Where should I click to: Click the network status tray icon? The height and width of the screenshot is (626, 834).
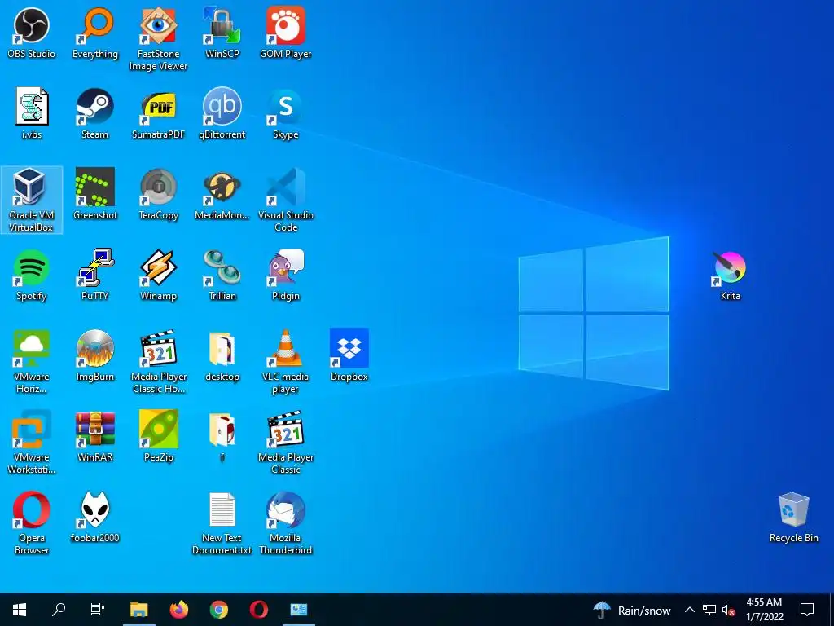(709, 610)
